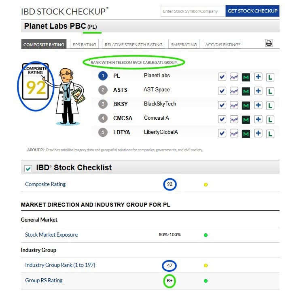The height and width of the screenshot is (294, 297).
Task: Open Leaderboard L icon for ASTS
Action: (x=270, y=91)
